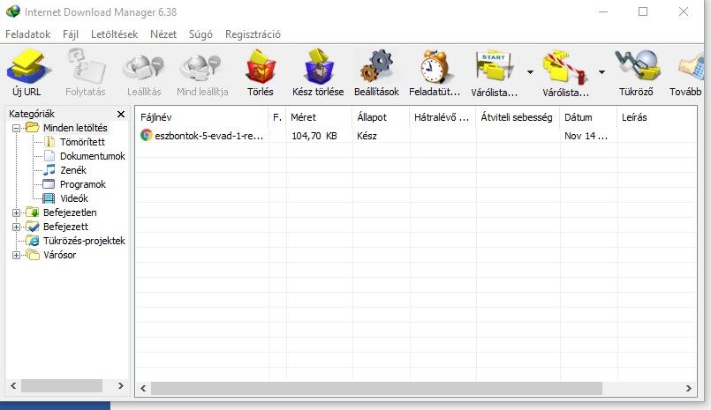
Task: Select the Tükrözés-projektek category
Action: (x=84, y=241)
